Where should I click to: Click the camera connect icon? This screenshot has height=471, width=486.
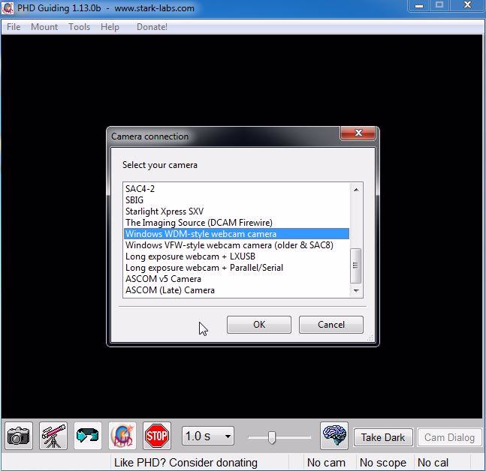19,436
